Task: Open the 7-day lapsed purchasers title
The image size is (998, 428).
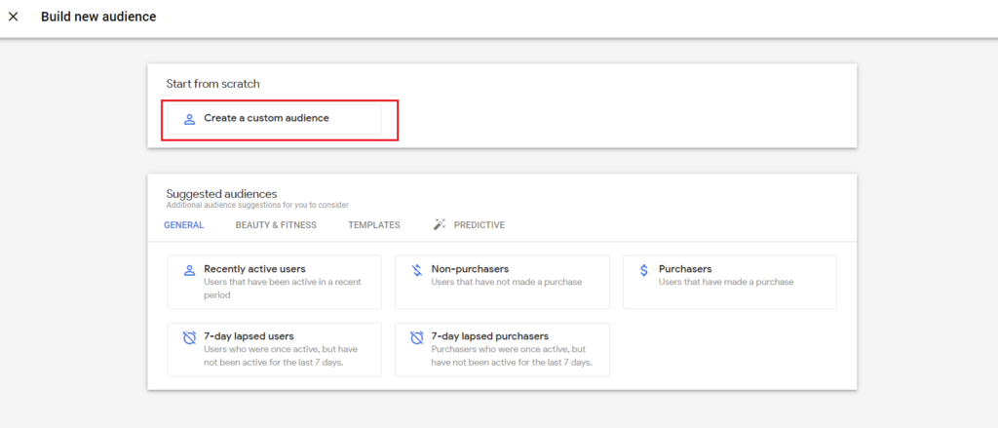Action: 489,335
